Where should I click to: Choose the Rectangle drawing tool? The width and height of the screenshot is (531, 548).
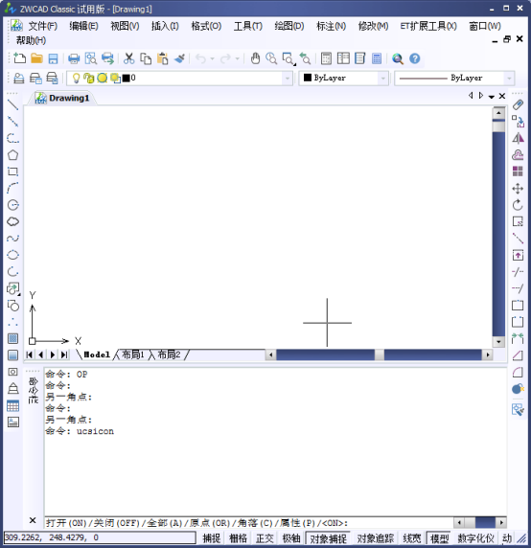point(12,171)
